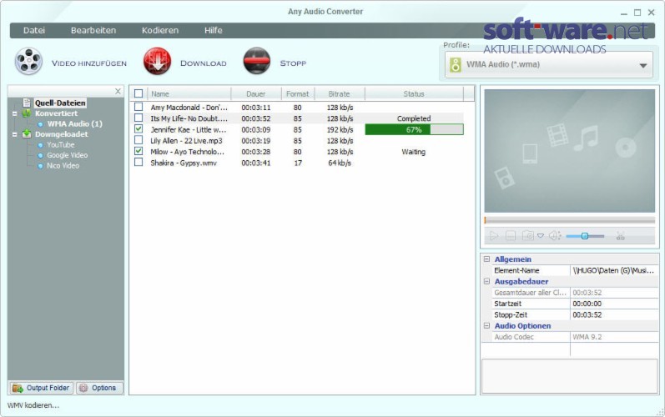Image resolution: width=665 pixels, height=417 pixels.
Task: Click the Downgeloadet green arrow icon
Action: [x=27, y=134]
